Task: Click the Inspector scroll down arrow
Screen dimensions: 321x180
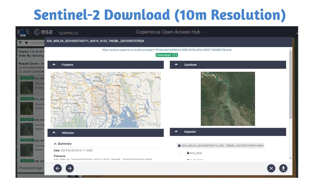Action: pos(291,158)
